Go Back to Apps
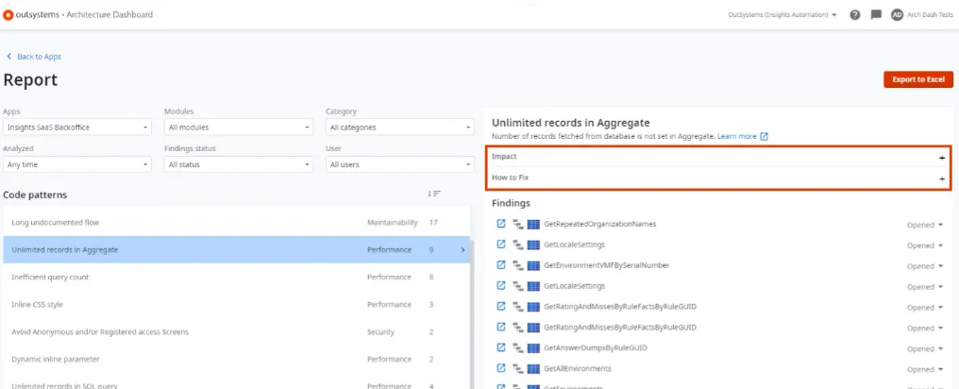 [34, 57]
